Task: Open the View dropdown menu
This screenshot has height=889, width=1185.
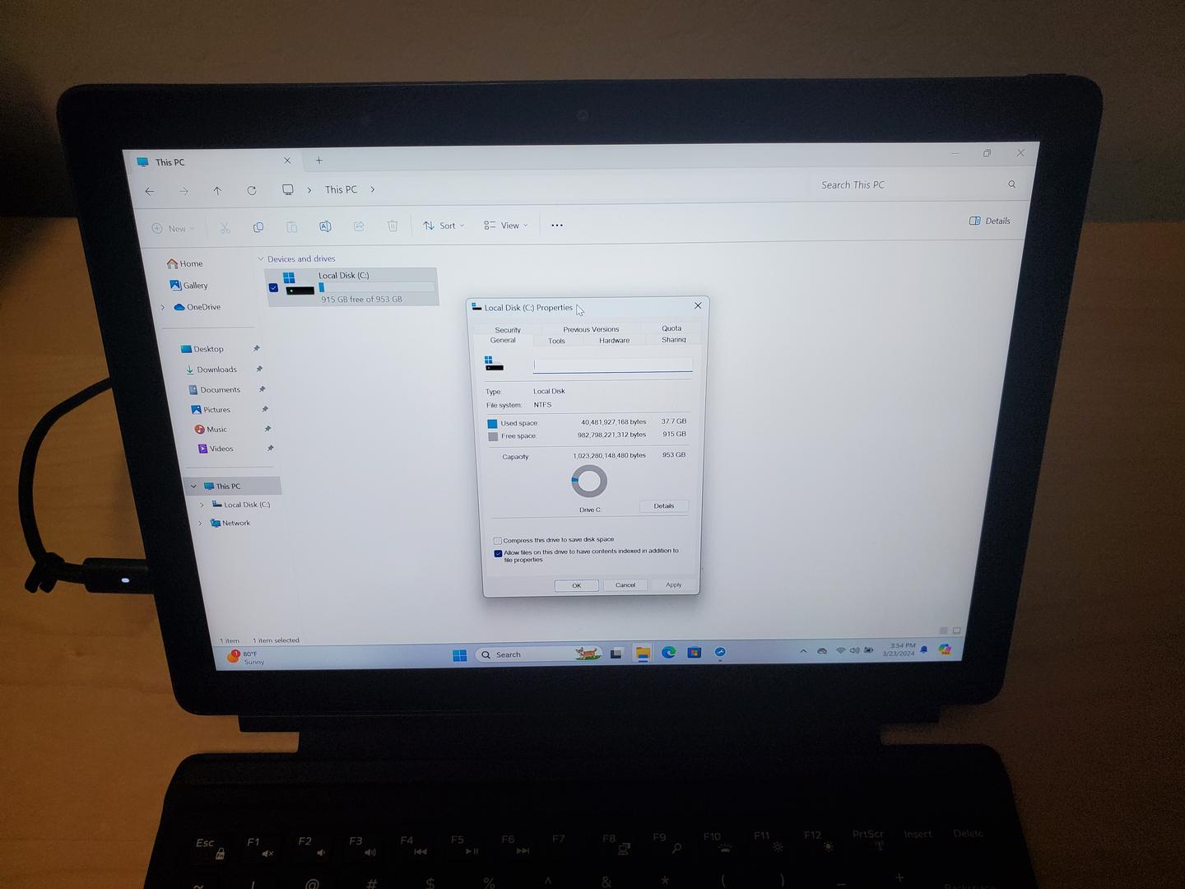Action: click(505, 226)
